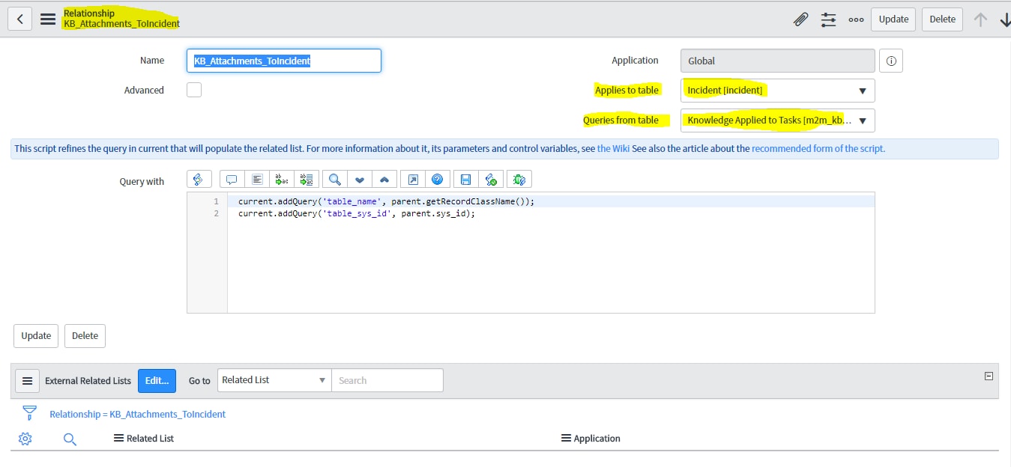Click Update button in the header

tap(893, 19)
